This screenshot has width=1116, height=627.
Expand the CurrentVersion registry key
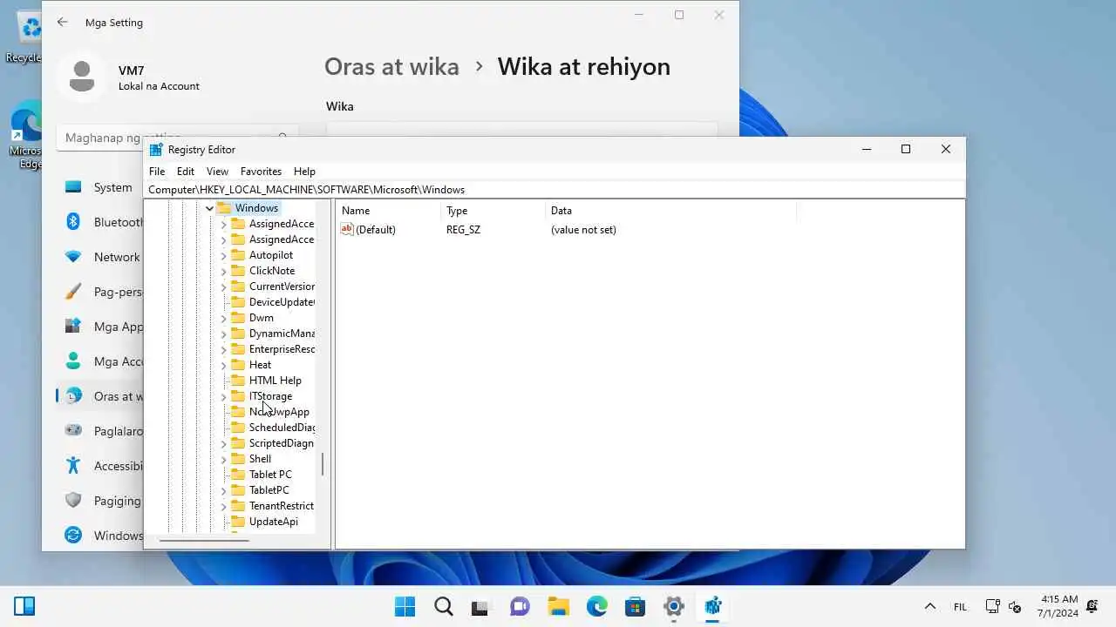click(223, 287)
